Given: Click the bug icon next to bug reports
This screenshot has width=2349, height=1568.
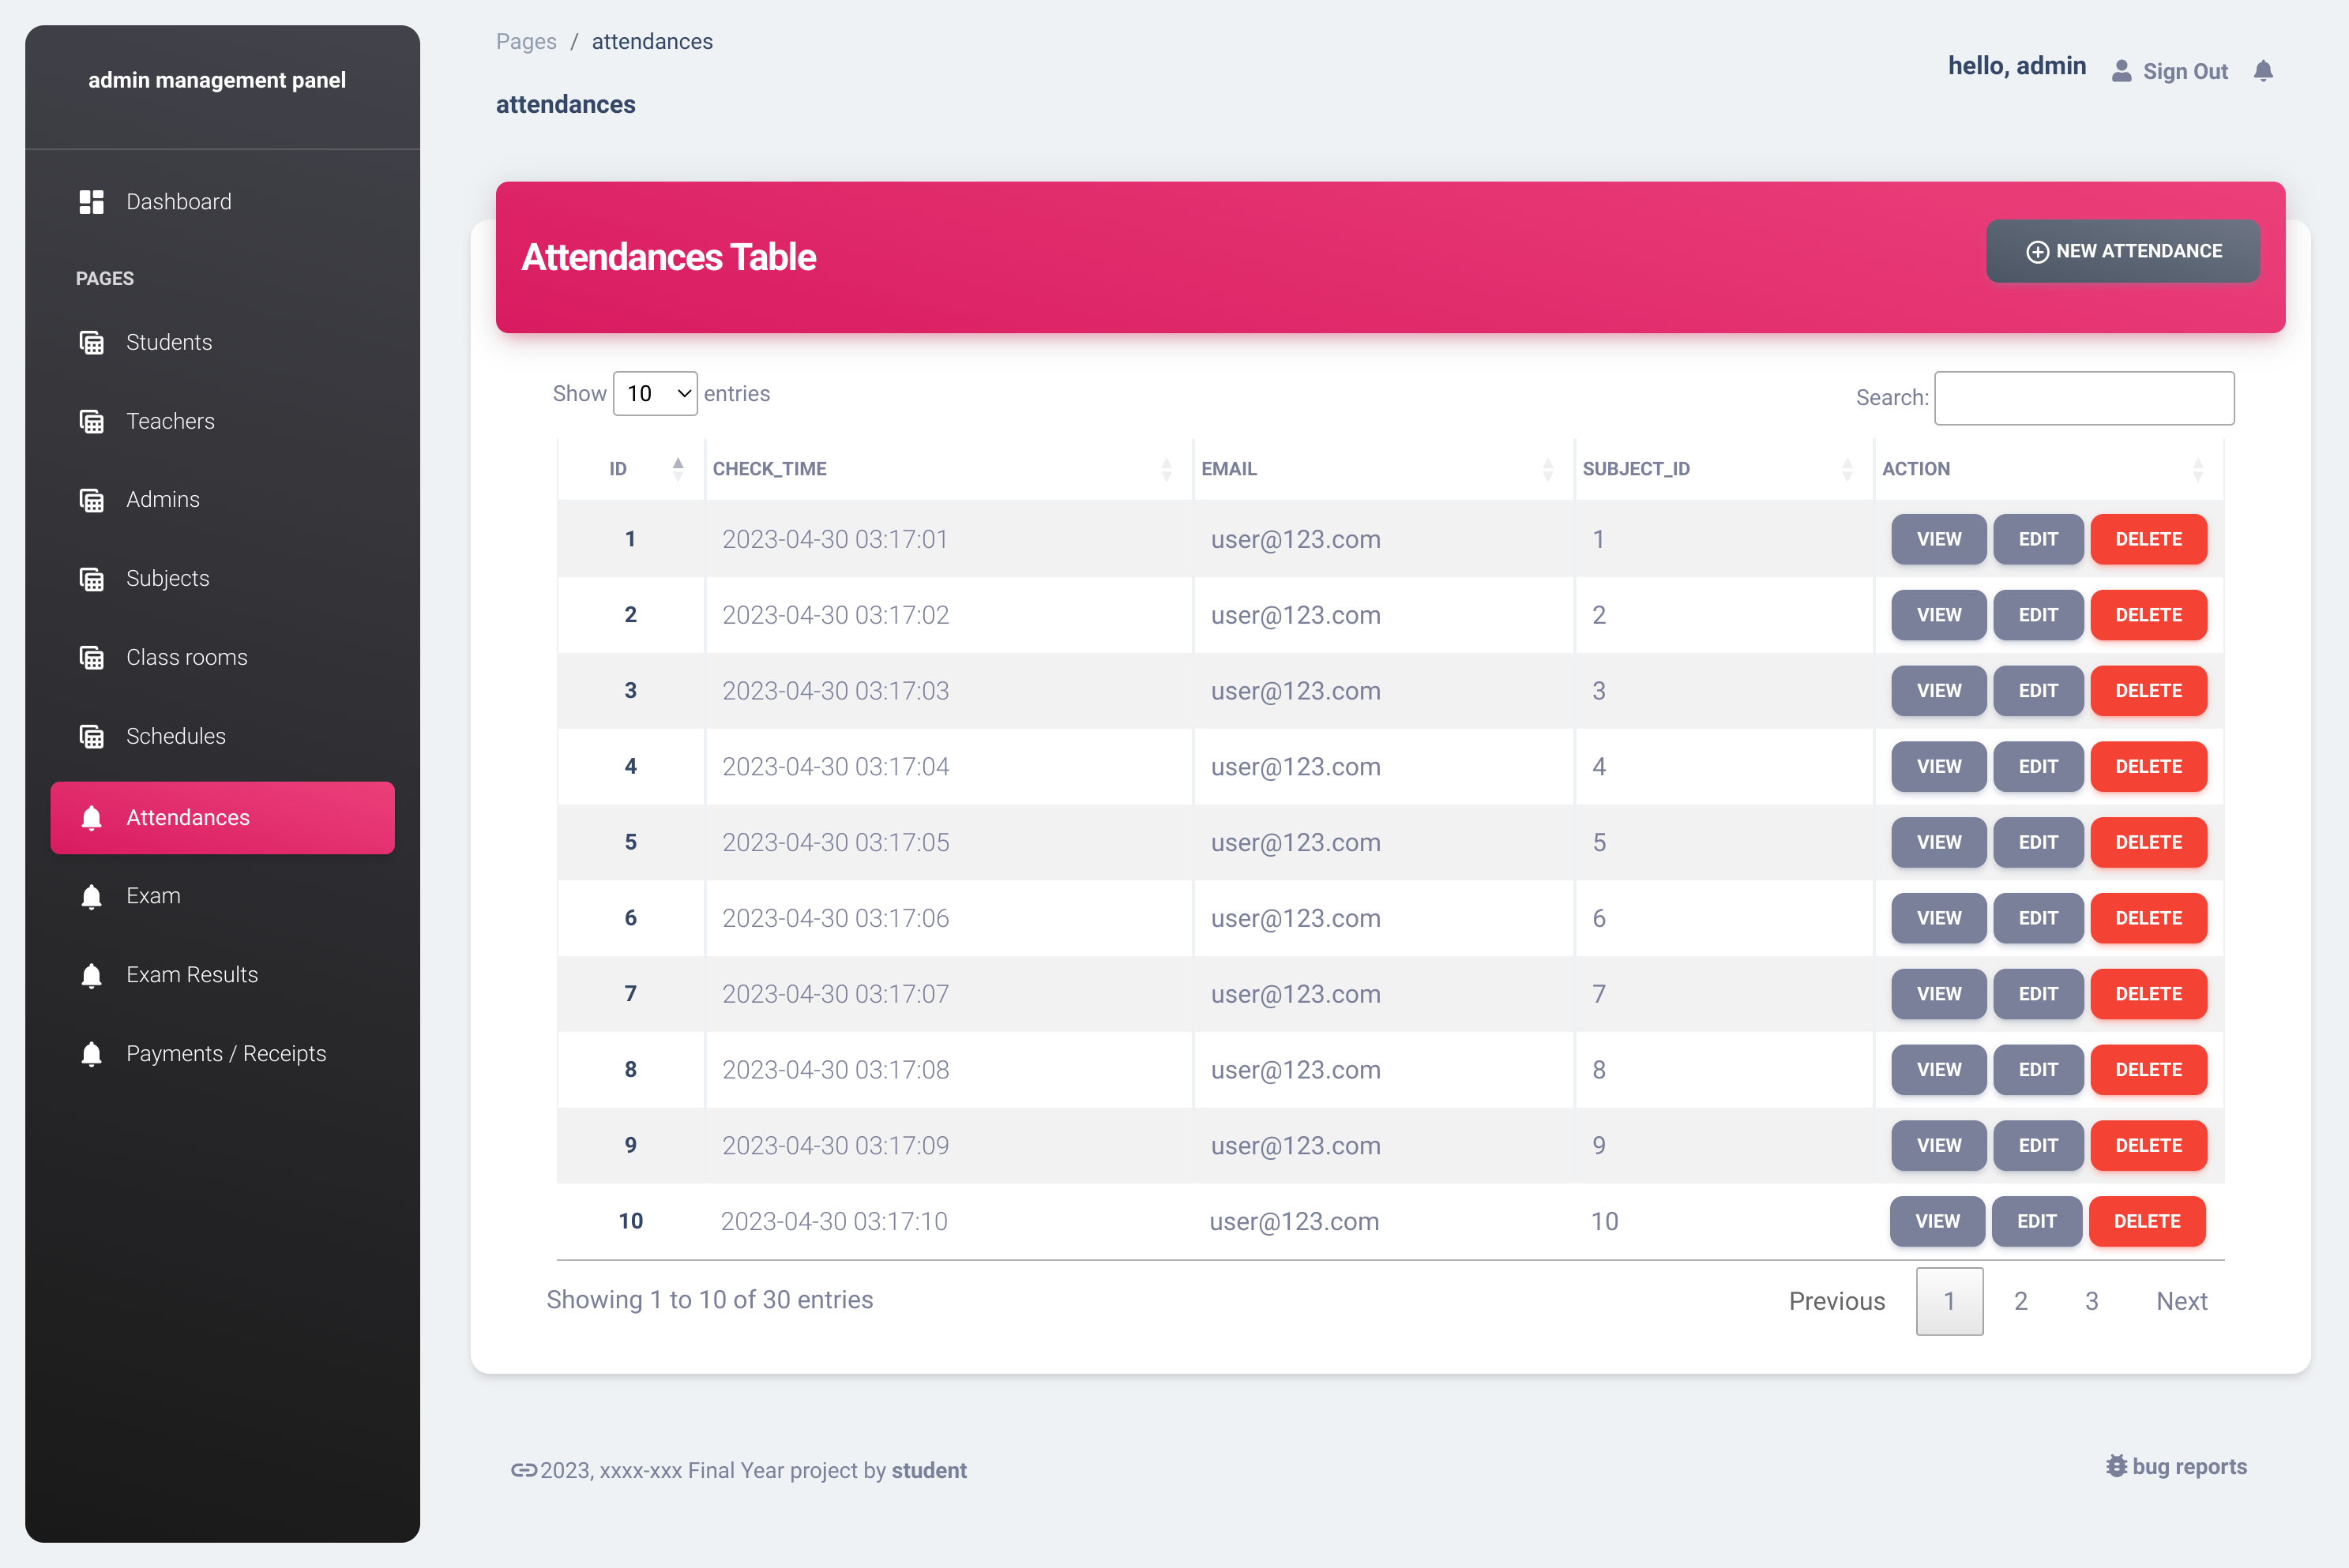Looking at the screenshot, I should pos(2116,1466).
